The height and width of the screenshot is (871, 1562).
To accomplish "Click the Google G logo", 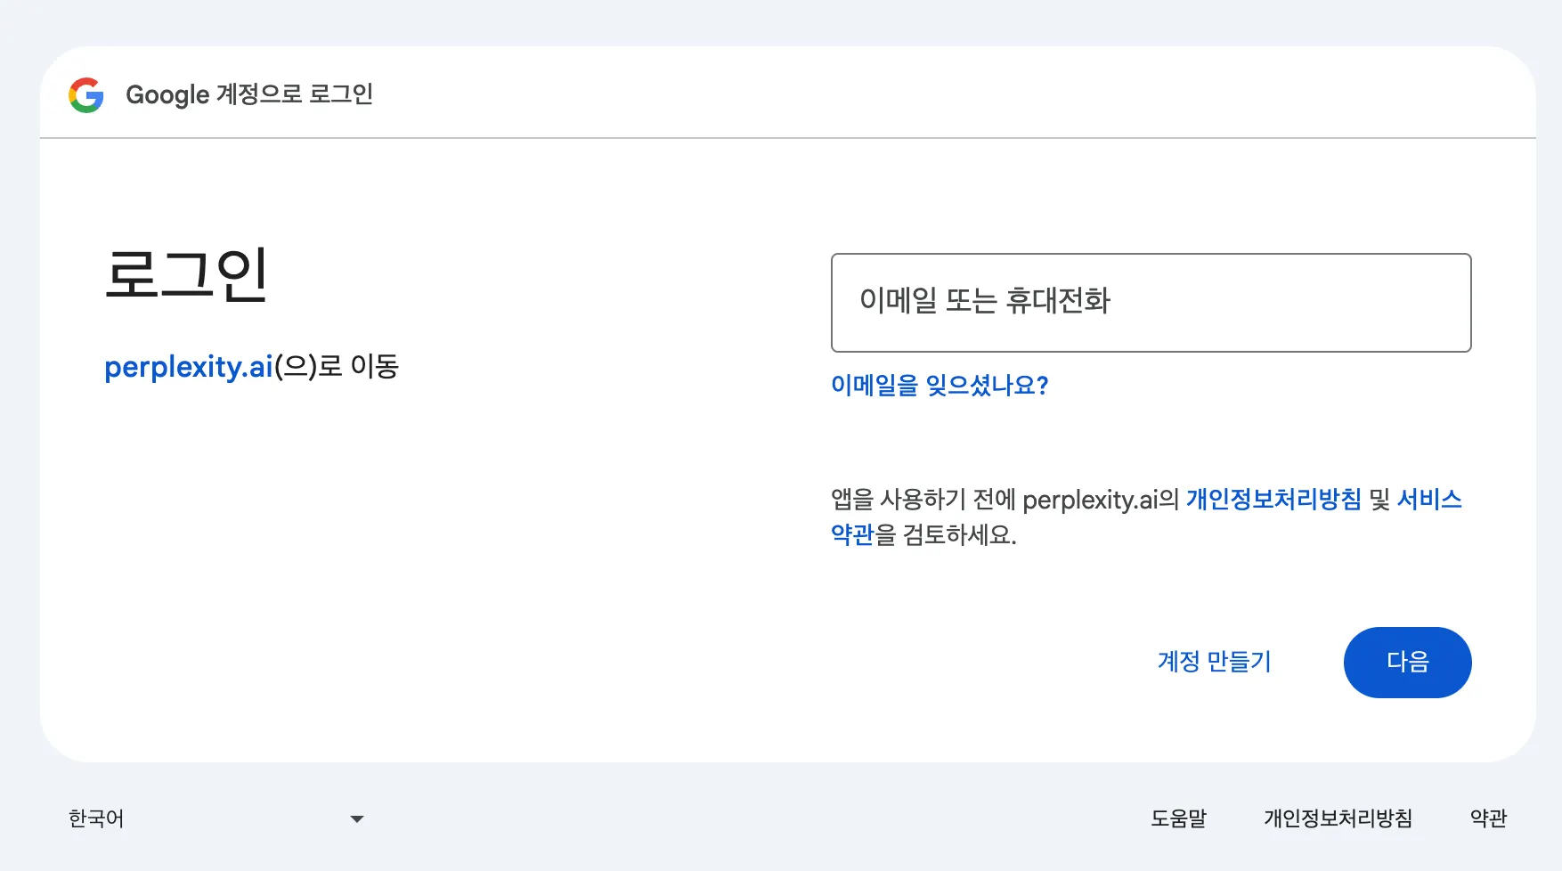I will (x=86, y=94).
